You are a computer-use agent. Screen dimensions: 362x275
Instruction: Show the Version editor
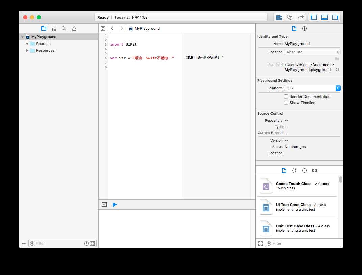pos(300,17)
